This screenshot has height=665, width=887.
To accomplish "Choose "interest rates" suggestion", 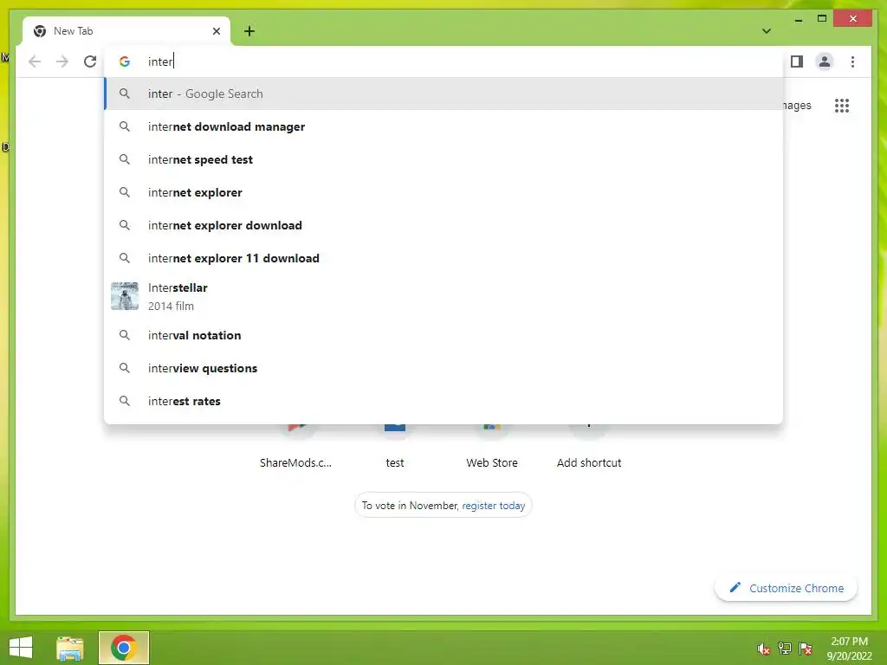I will coord(443,401).
